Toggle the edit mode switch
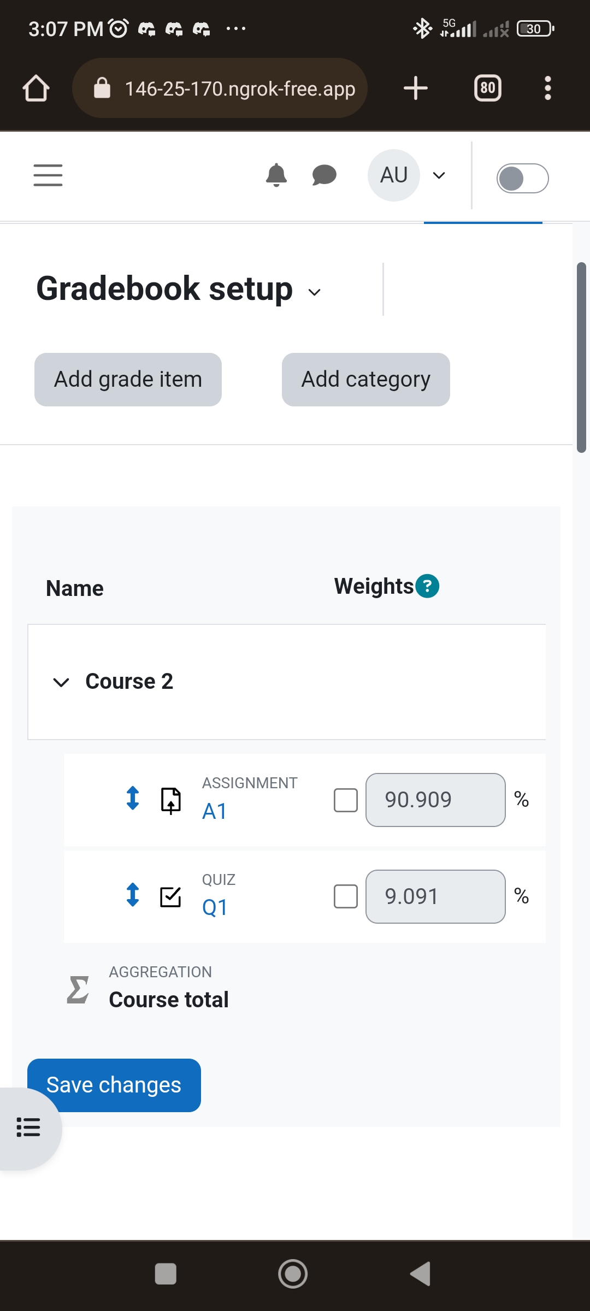This screenshot has height=1311, width=590. (x=522, y=178)
